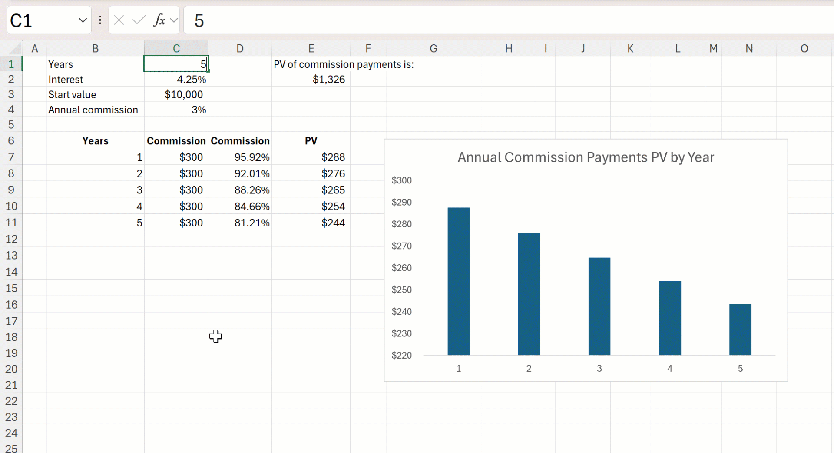834x453 pixels.
Task: Click the total PV cell $1,326
Action: 311,80
